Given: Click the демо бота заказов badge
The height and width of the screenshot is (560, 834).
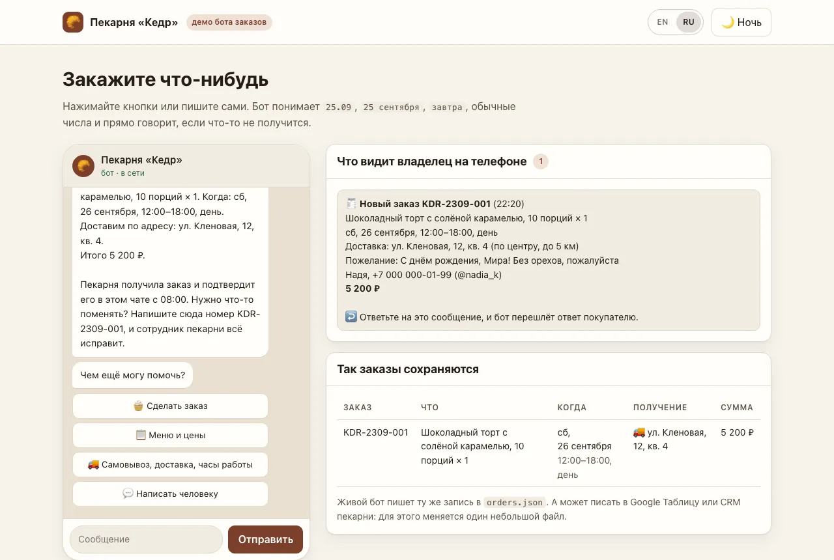Looking at the screenshot, I should (229, 22).
